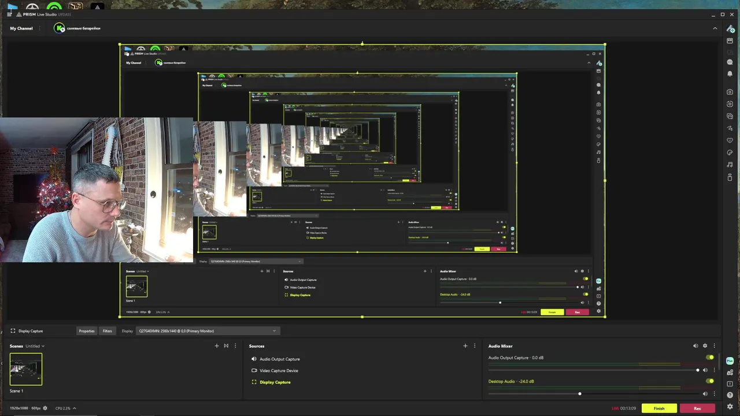
Task: Click the channel logo next to My Channel
Action: [60, 28]
